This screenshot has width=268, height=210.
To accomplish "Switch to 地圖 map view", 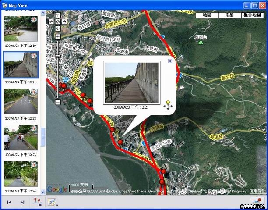I will (207, 15).
